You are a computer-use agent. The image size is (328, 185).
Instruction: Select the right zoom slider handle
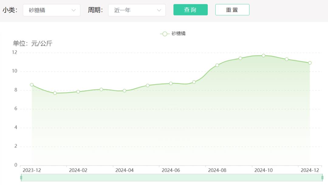pos(322,178)
